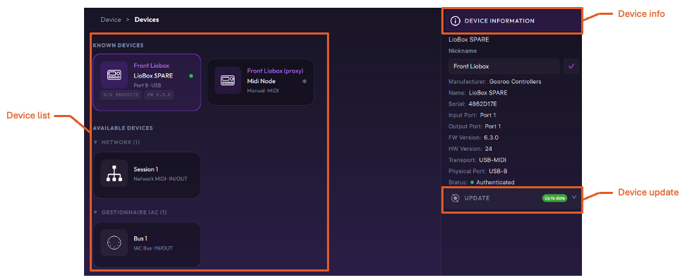The width and height of the screenshot is (690, 280).
Task: Click the S/N 4862D17E tag
Action: 121,95
